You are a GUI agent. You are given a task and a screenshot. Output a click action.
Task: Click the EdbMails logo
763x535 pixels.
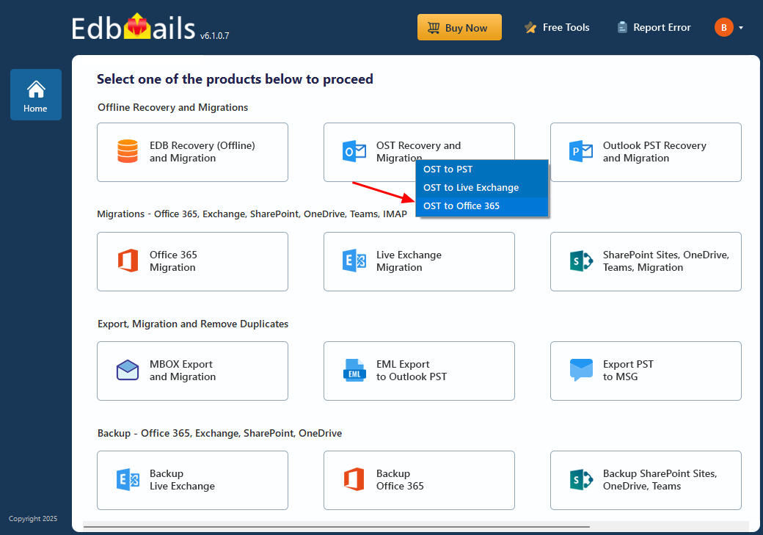point(134,27)
